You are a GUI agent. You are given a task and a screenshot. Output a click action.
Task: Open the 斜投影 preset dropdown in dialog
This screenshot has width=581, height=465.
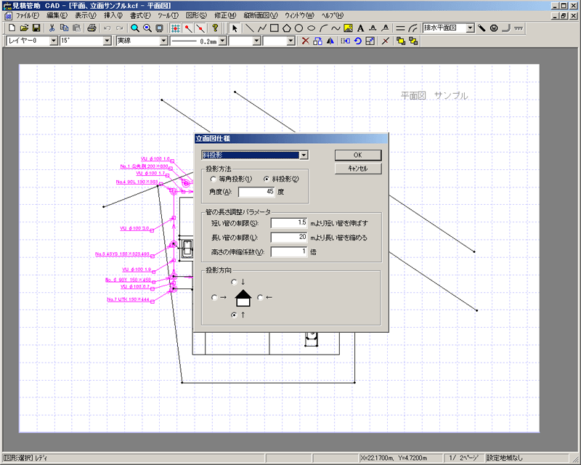point(304,155)
